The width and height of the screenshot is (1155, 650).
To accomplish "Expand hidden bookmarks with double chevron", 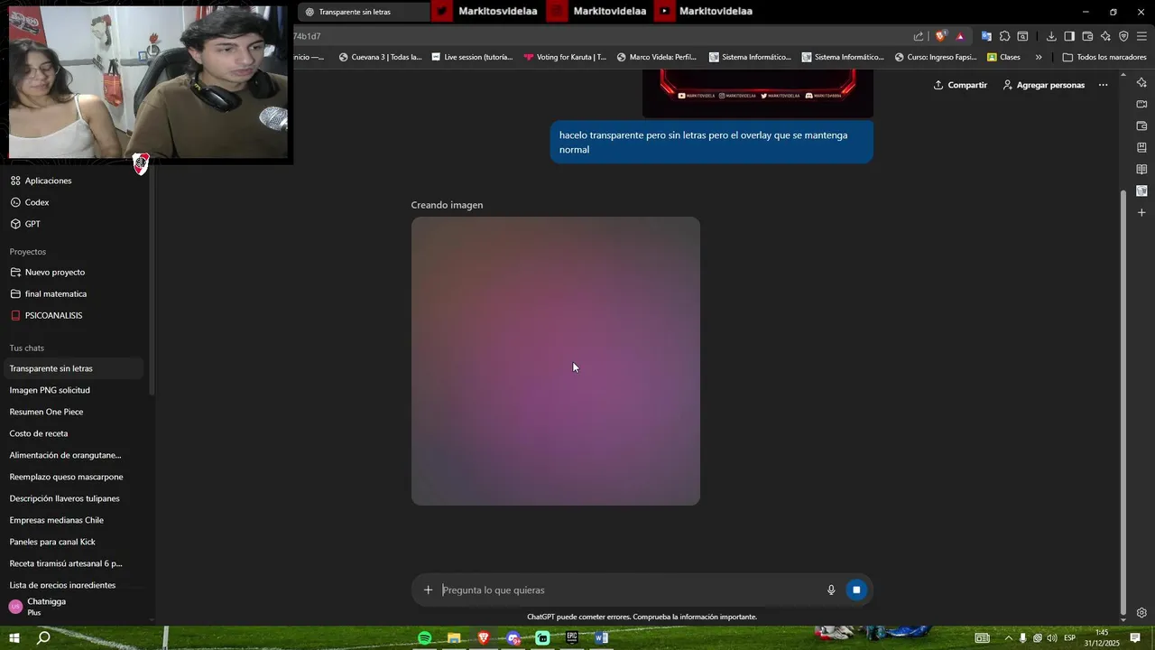I will [1039, 57].
